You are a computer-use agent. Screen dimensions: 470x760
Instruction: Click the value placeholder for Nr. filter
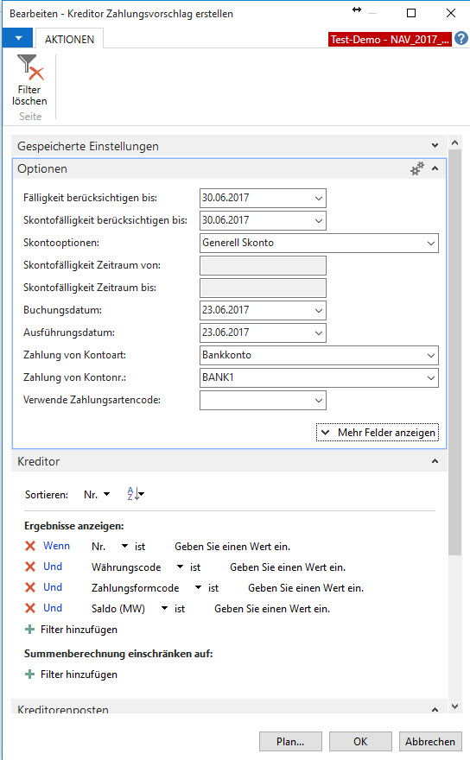pyautogui.click(x=232, y=547)
